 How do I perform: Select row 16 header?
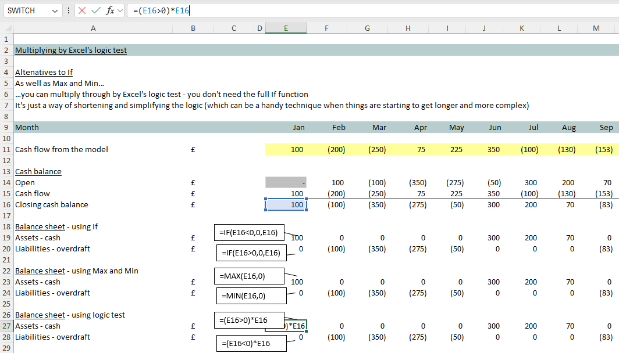coord(6,204)
